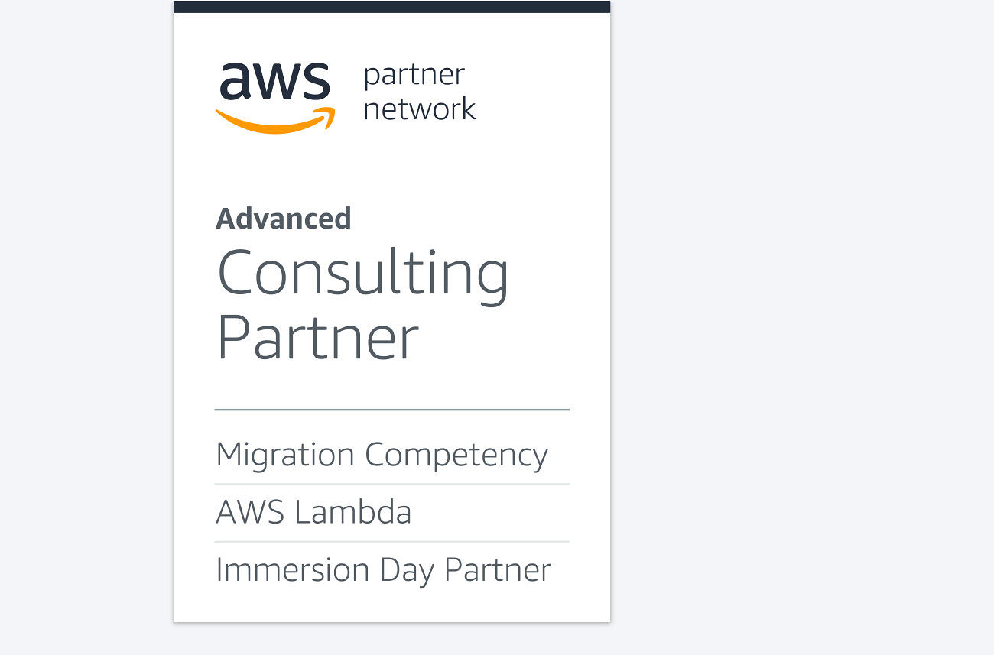994x655 pixels.
Task: Select the word "partner" beside the logo
Action: 414,76
